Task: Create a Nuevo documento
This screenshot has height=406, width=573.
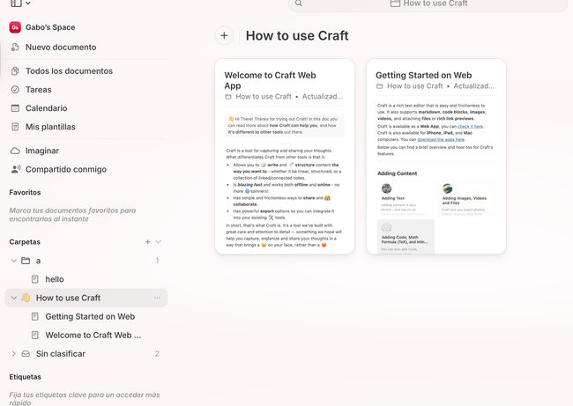Action: click(60, 47)
